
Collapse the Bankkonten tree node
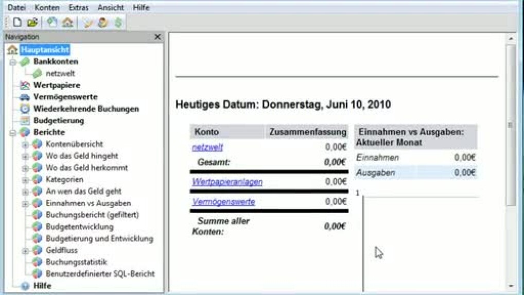pos(13,62)
